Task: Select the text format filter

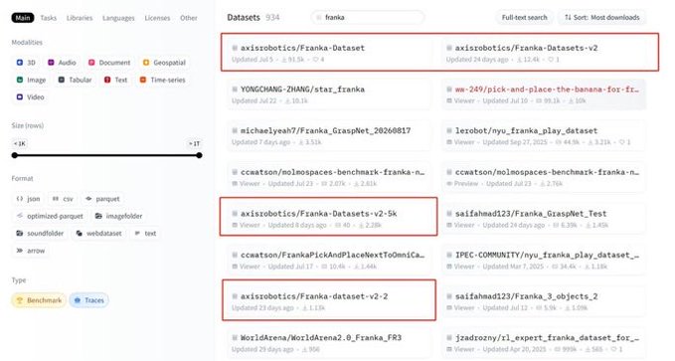Action: tap(145, 233)
